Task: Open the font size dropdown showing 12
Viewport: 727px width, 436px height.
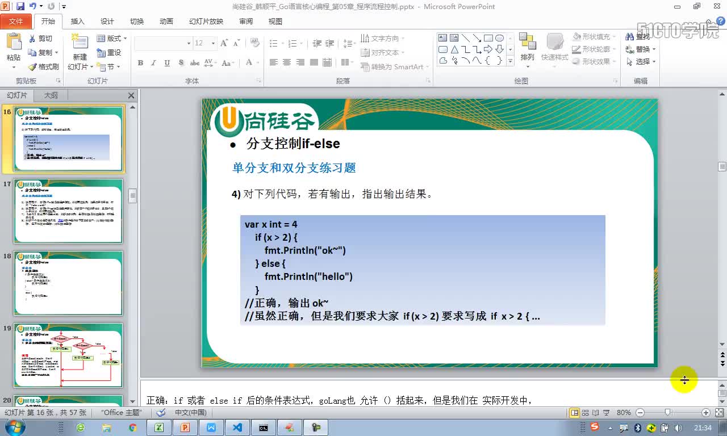Action: 204,43
